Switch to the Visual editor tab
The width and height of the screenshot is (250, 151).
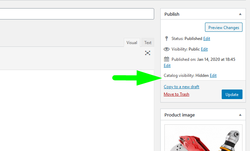tap(132, 43)
